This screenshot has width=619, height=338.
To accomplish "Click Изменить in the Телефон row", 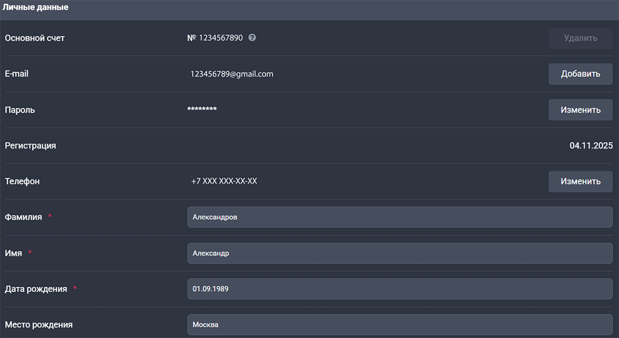I will pos(580,181).
